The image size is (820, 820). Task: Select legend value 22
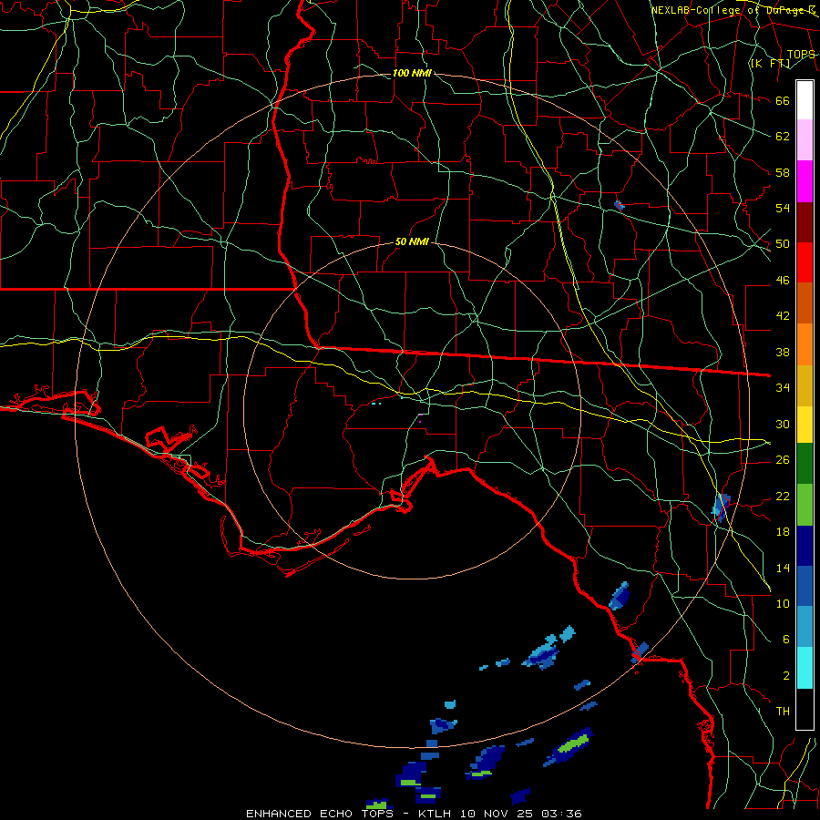(x=783, y=496)
